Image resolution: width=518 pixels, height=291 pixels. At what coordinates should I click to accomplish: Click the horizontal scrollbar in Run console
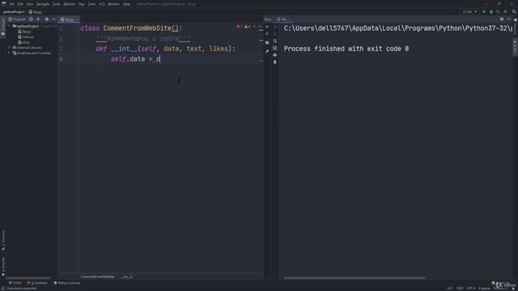pos(355,278)
